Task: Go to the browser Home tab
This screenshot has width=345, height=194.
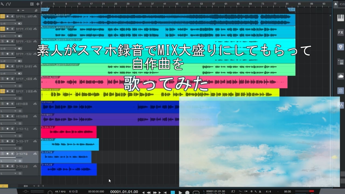Action: pyautogui.click(x=336, y=4)
